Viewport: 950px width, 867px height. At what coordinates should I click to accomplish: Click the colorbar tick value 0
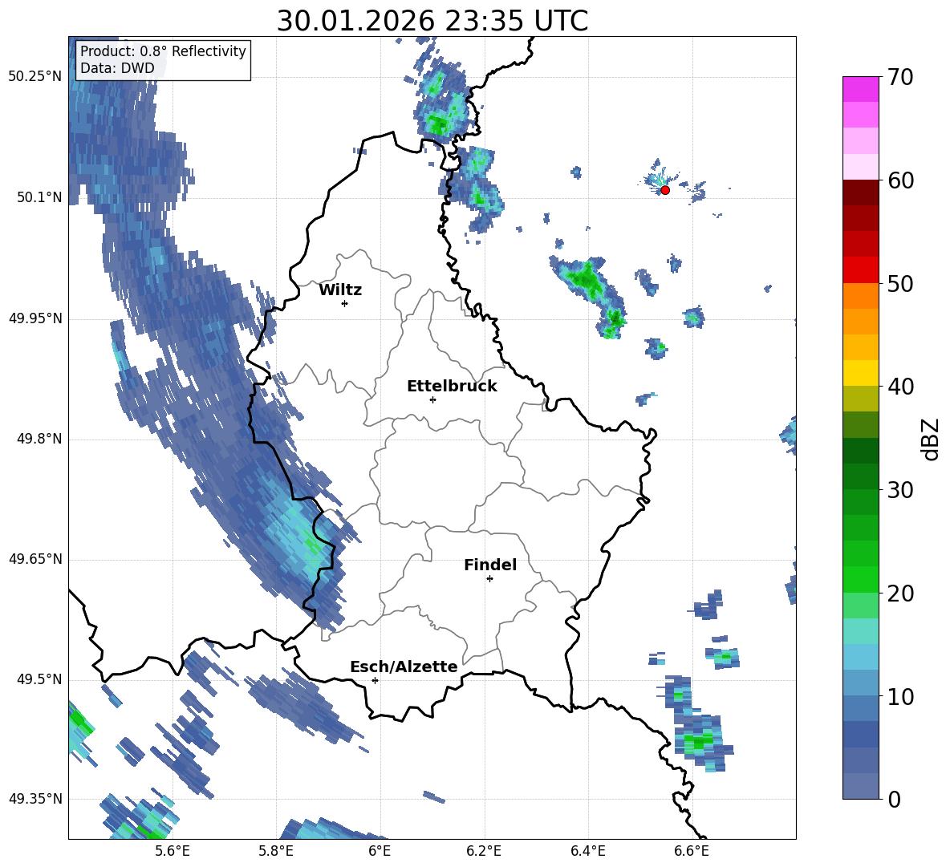894,799
